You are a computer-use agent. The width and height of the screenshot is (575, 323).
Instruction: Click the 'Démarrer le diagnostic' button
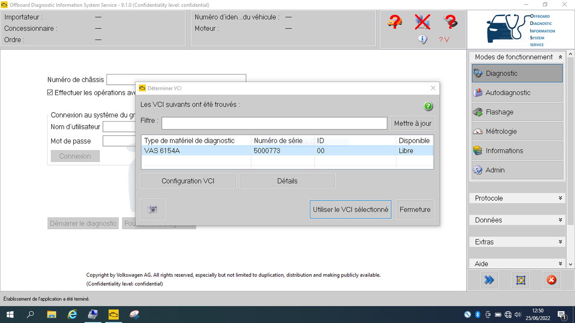[x=83, y=223]
